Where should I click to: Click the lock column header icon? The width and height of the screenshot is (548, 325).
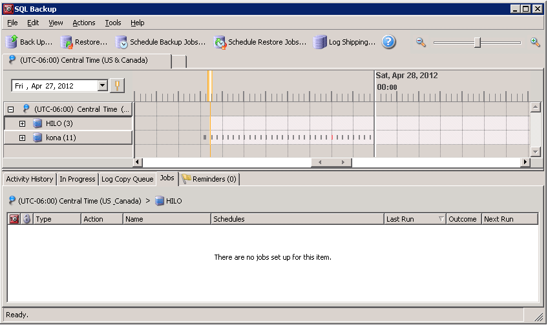click(x=27, y=219)
